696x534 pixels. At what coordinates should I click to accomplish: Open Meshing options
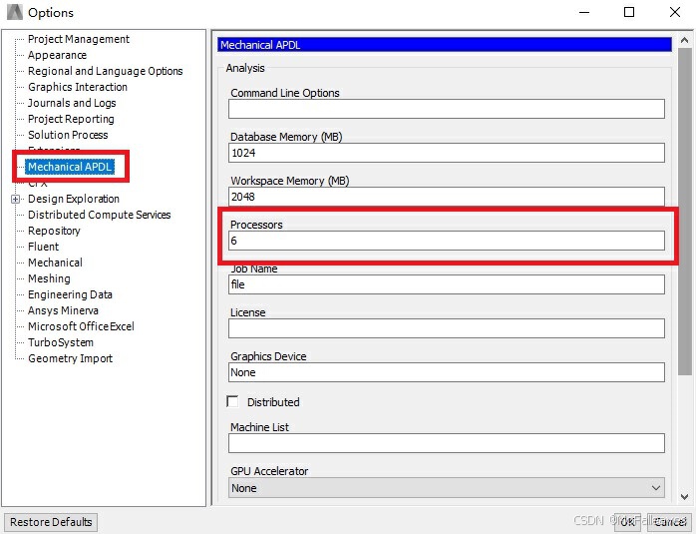(x=49, y=279)
